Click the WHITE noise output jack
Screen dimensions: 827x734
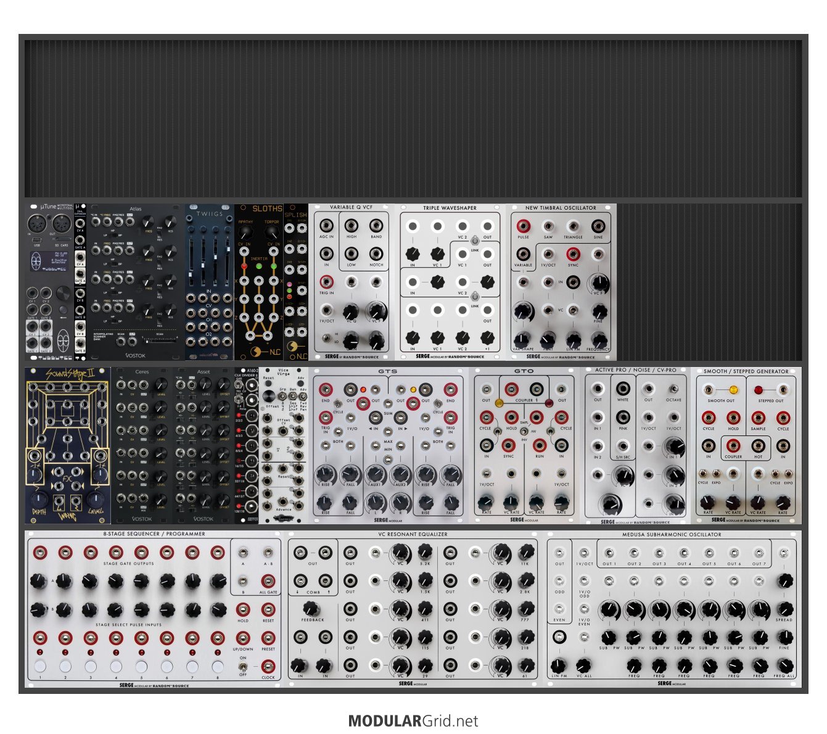(x=623, y=389)
